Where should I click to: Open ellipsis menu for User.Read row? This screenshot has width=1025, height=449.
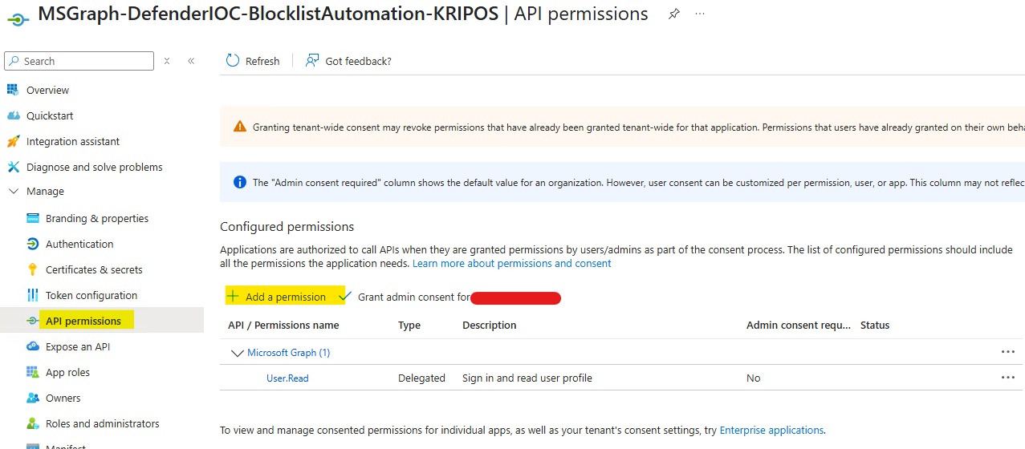(1007, 378)
